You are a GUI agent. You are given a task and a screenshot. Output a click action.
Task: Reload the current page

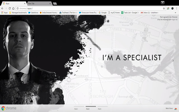tap(10, 8)
